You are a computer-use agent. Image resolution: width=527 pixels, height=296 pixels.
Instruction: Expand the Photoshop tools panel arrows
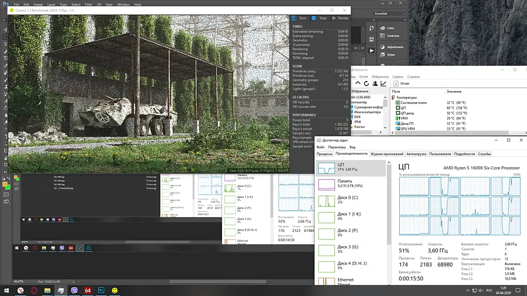(4, 20)
